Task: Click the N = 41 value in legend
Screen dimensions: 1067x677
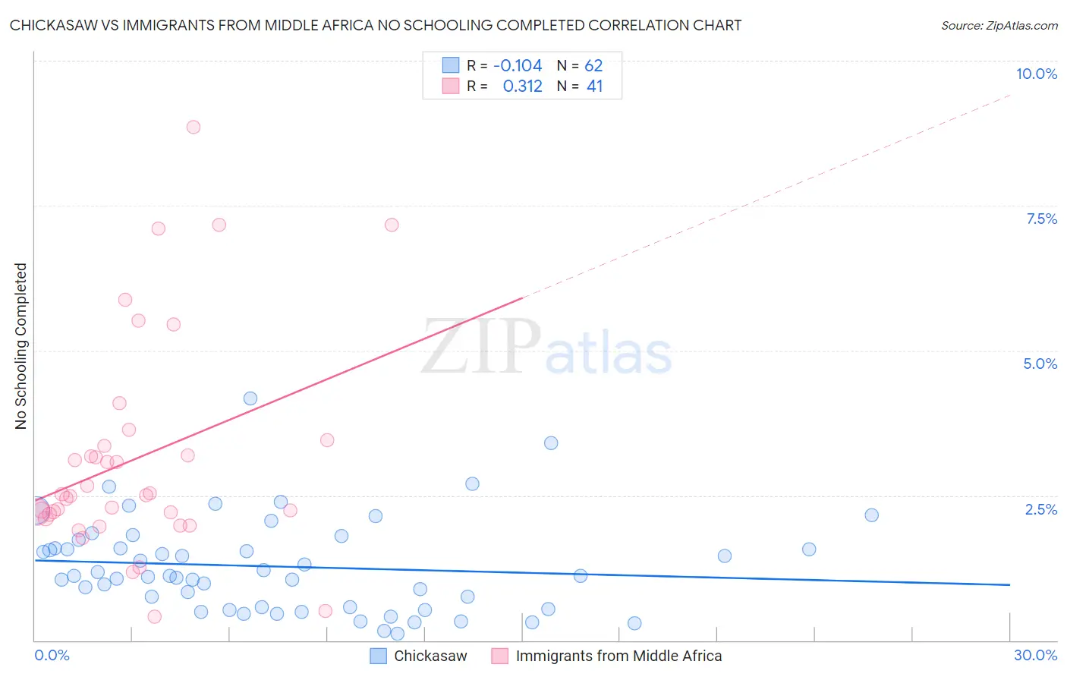Action: (x=580, y=86)
